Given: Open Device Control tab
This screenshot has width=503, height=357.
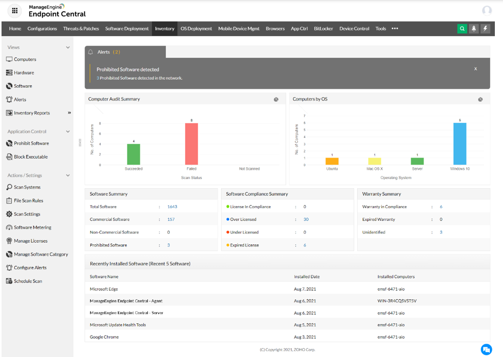Looking at the screenshot, I should (354, 29).
